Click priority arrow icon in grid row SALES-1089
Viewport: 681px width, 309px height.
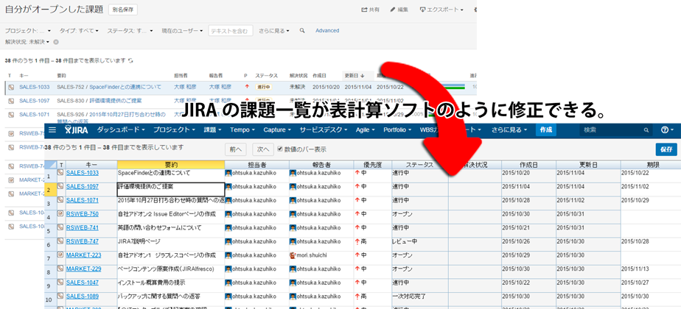point(357,297)
